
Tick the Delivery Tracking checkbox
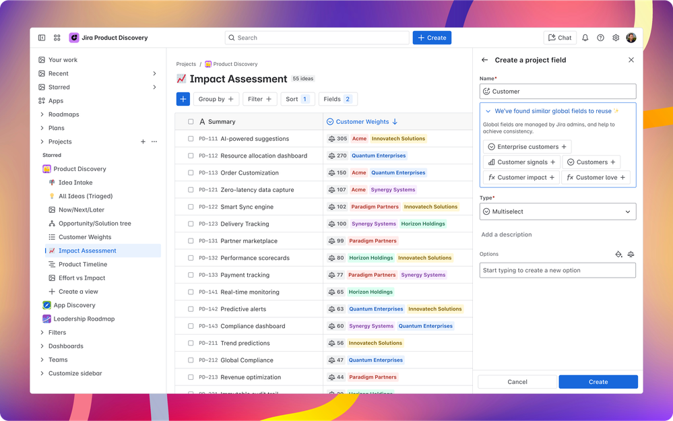[191, 224]
